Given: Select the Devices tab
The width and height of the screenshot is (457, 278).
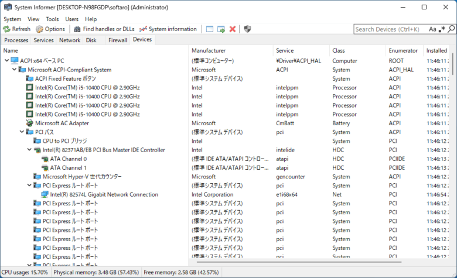Looking at the screenshot, I should click(x=142, y=40).
